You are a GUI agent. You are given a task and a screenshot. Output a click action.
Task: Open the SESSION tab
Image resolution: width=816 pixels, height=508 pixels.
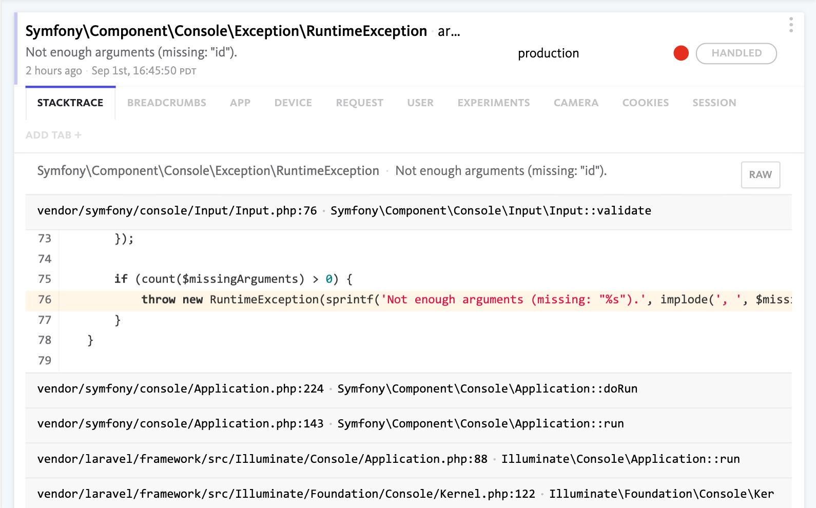(x=714, y=103)
